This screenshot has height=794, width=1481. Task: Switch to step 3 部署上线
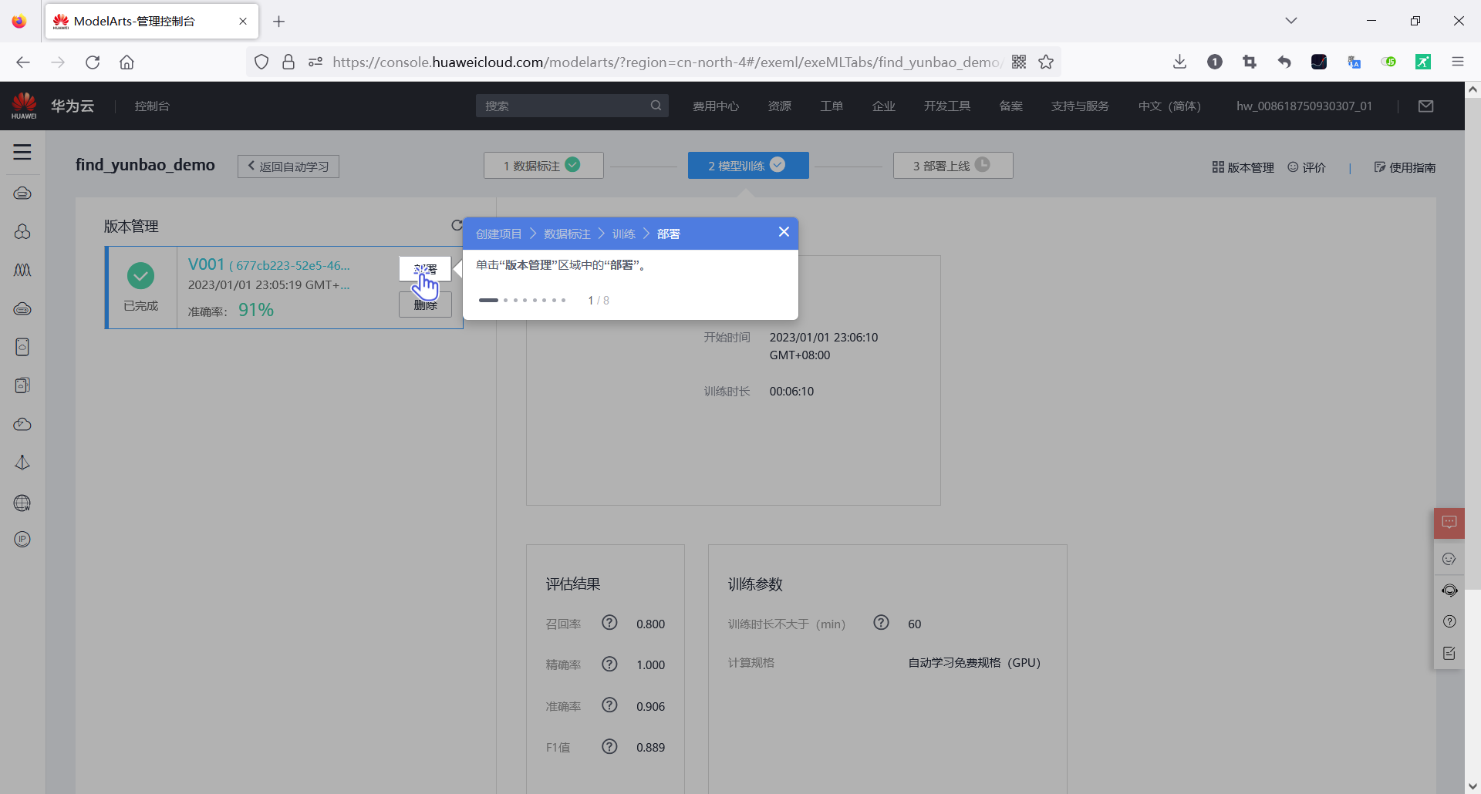[x=953, y=165]
